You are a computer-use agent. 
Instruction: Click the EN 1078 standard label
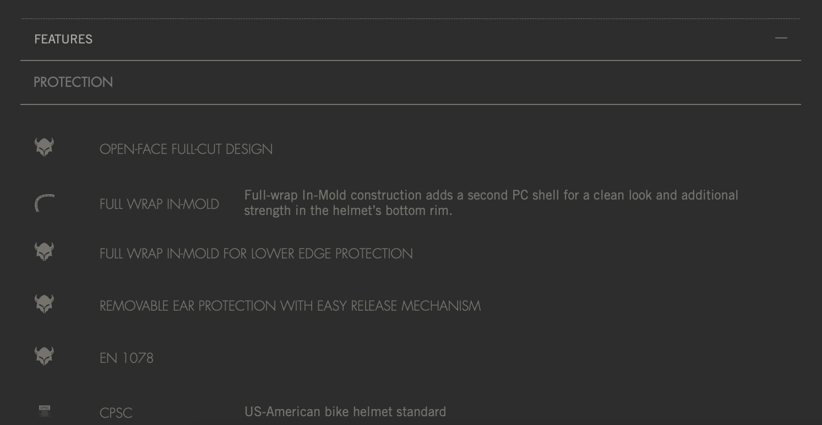click(127, 358)
